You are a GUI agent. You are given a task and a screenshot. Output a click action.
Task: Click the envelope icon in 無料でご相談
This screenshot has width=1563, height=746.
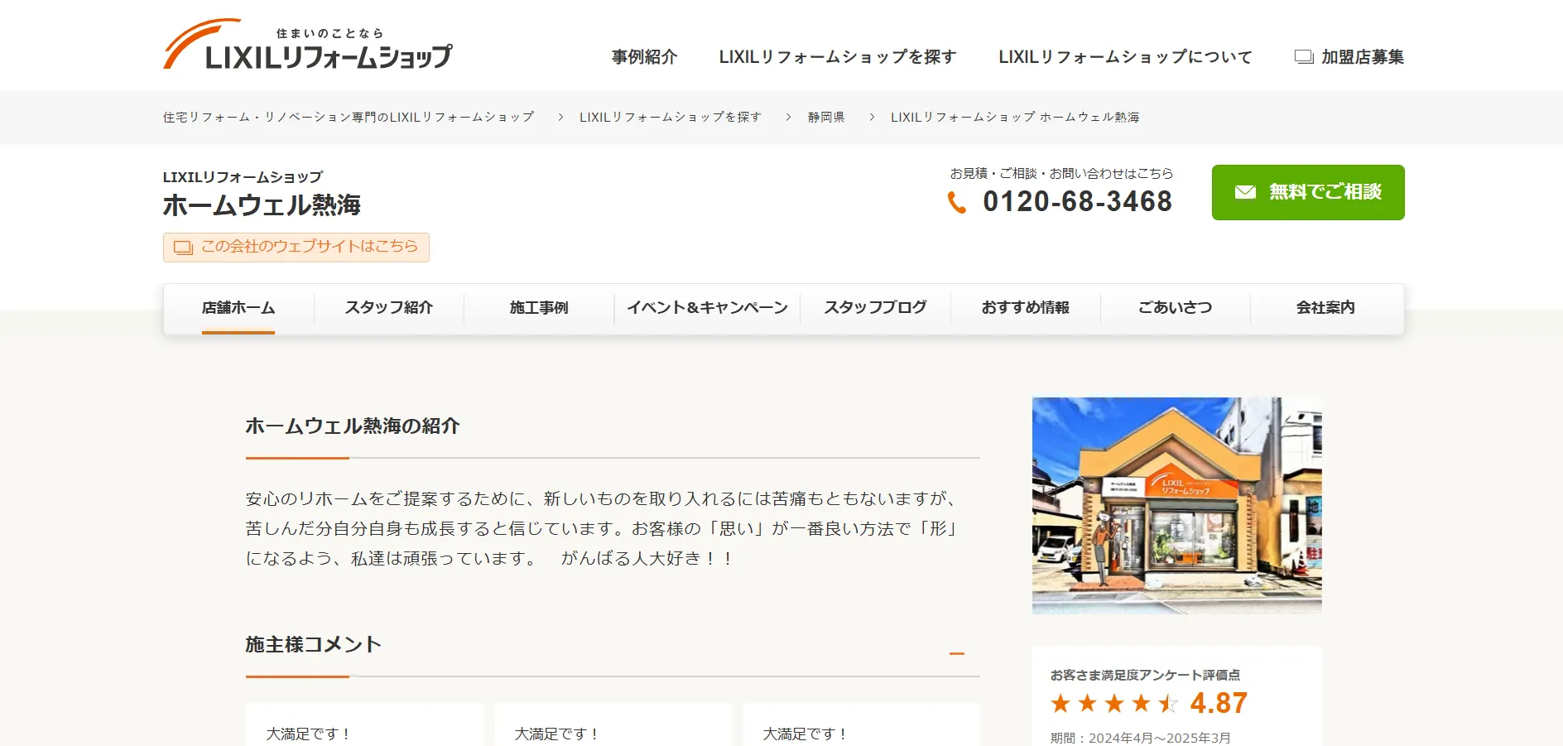(x=1245, y=192)
